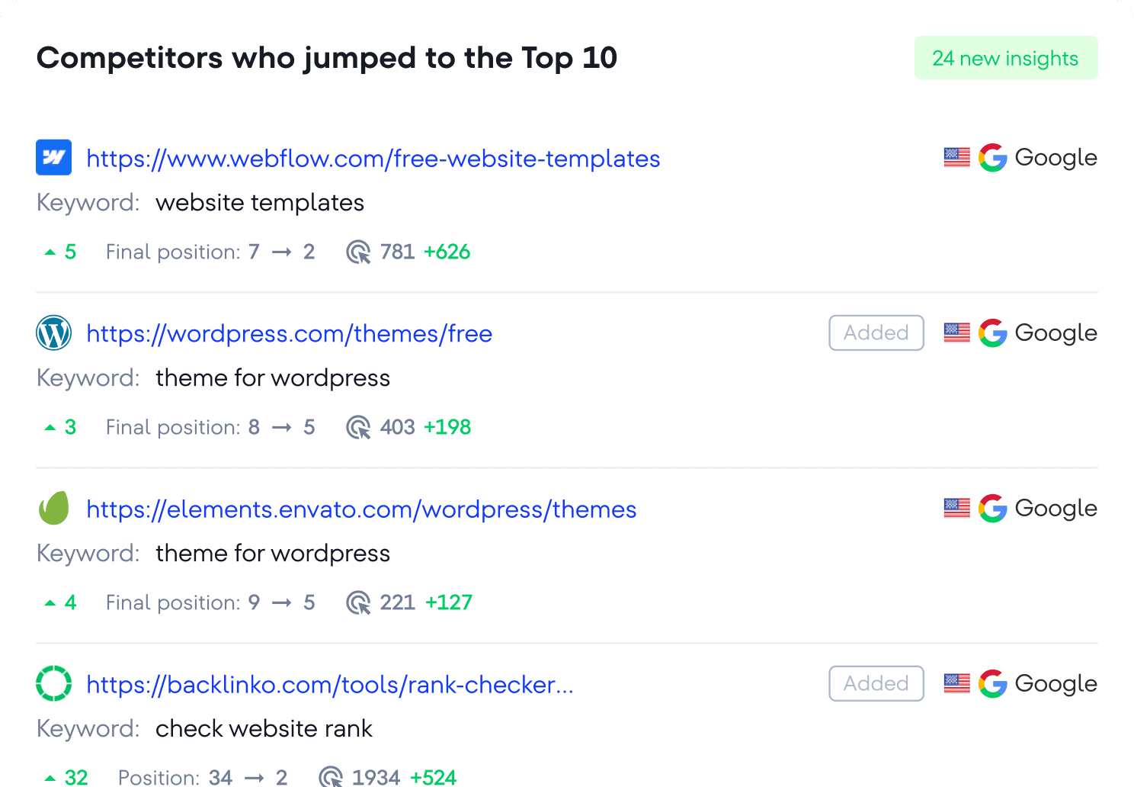Click the cursor icon next to 1934
This screenshot has width=1134, height=787.
[332, 777]
